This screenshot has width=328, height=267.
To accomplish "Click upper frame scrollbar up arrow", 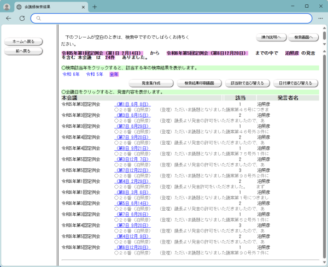I will coord(324,28).
